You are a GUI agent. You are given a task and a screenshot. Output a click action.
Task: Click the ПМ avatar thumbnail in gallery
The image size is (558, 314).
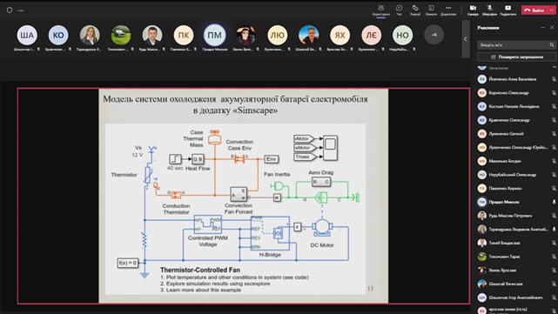(x=215, y=35)
